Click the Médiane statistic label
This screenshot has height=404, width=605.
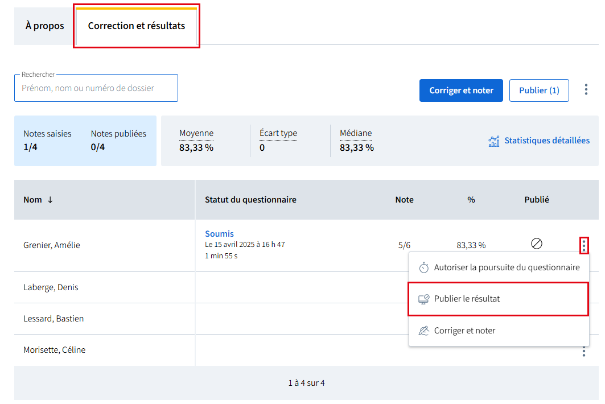[x=356, y=133]
